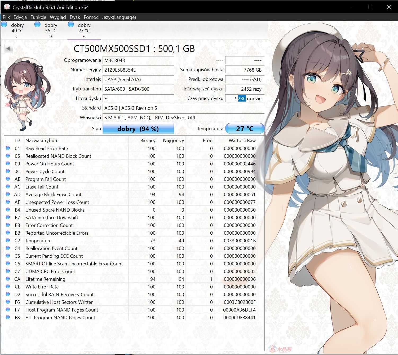Click raw value 00330000001B
The width and height of the screenshot is (398, 355).
tap(240, 240)
